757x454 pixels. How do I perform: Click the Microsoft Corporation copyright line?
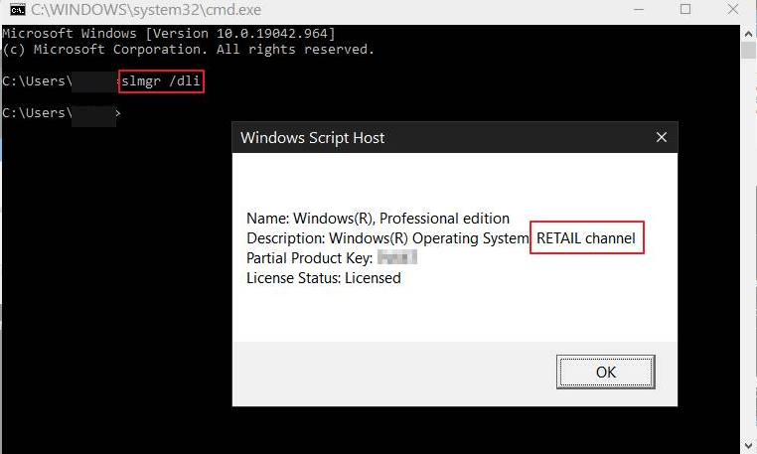pyautogui.click(x=189, y=50)
